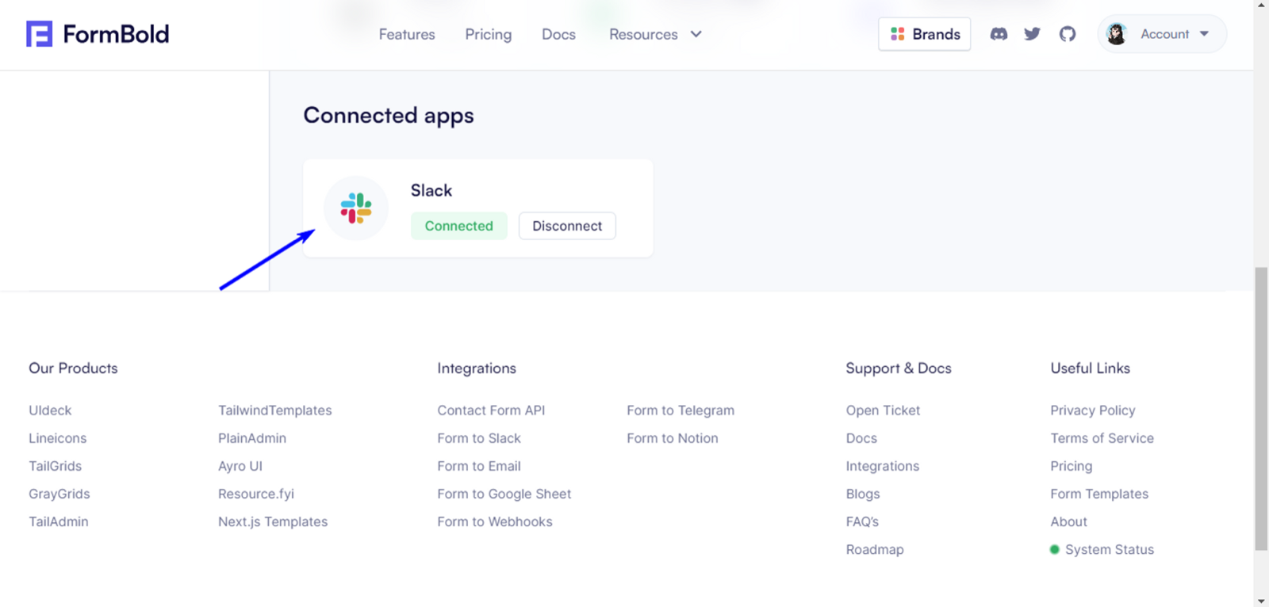Visit the Form to Telegram link
Screen dimensions: 1269x607
(681, 410)
